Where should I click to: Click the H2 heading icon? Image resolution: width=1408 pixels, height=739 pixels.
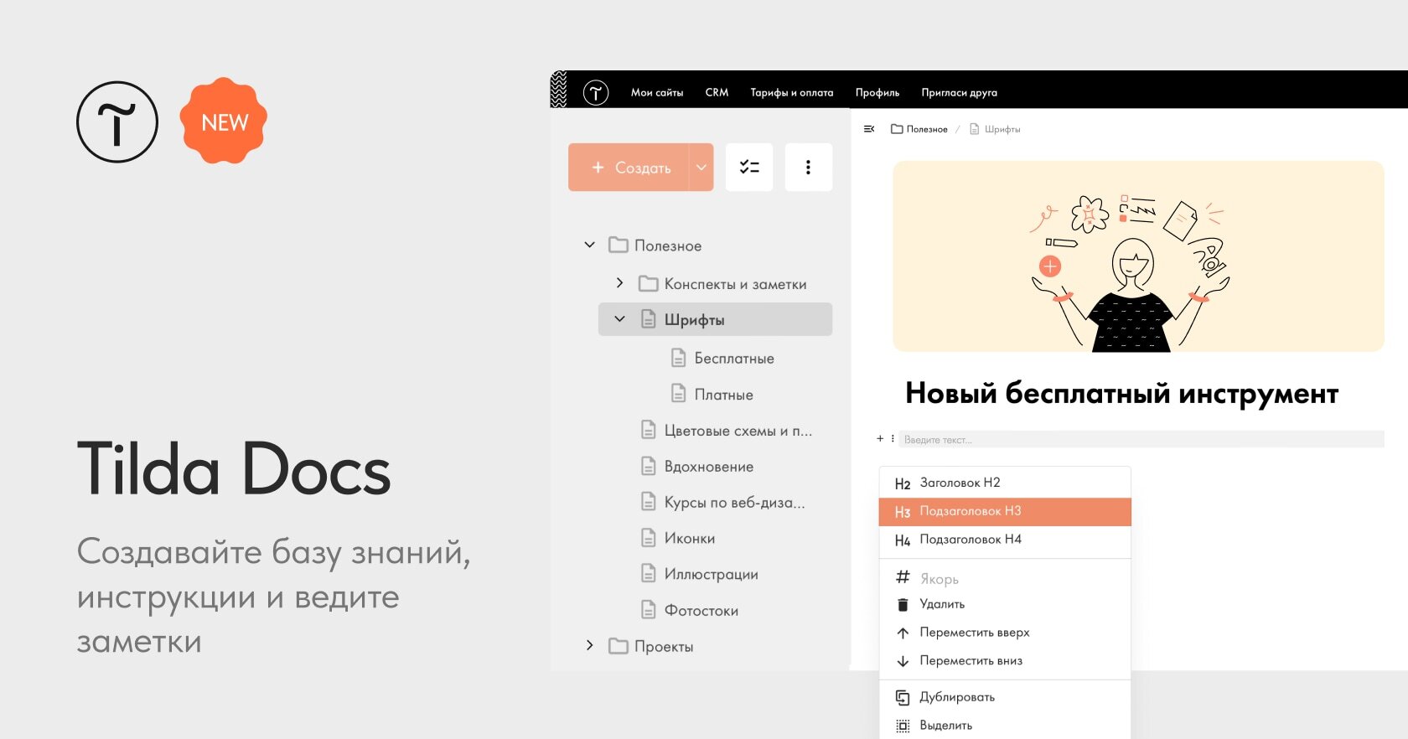[903, 484]
